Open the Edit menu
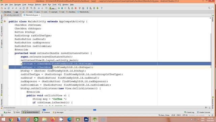 click(x=6, y=4)
